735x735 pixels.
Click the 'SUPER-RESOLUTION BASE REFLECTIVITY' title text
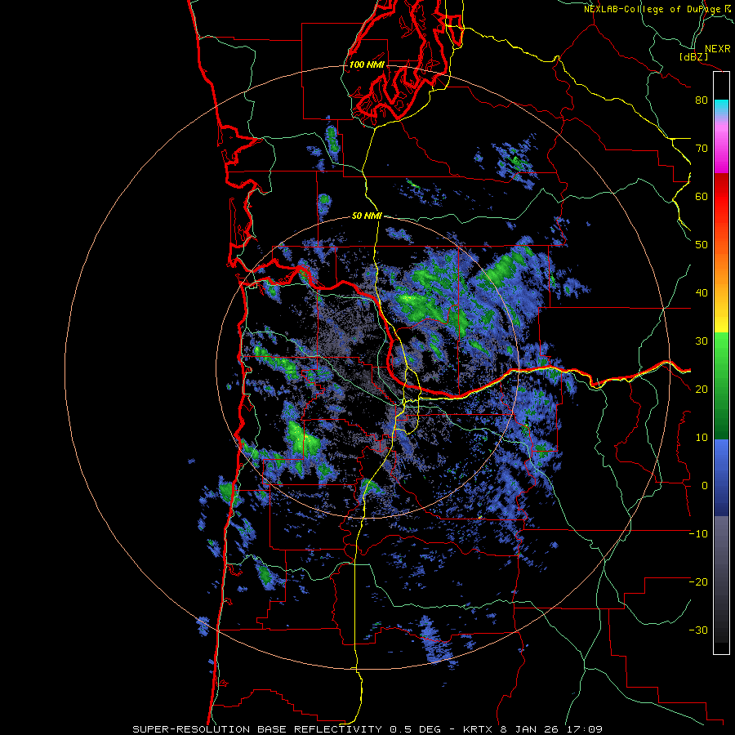click(x=257, y=729)
